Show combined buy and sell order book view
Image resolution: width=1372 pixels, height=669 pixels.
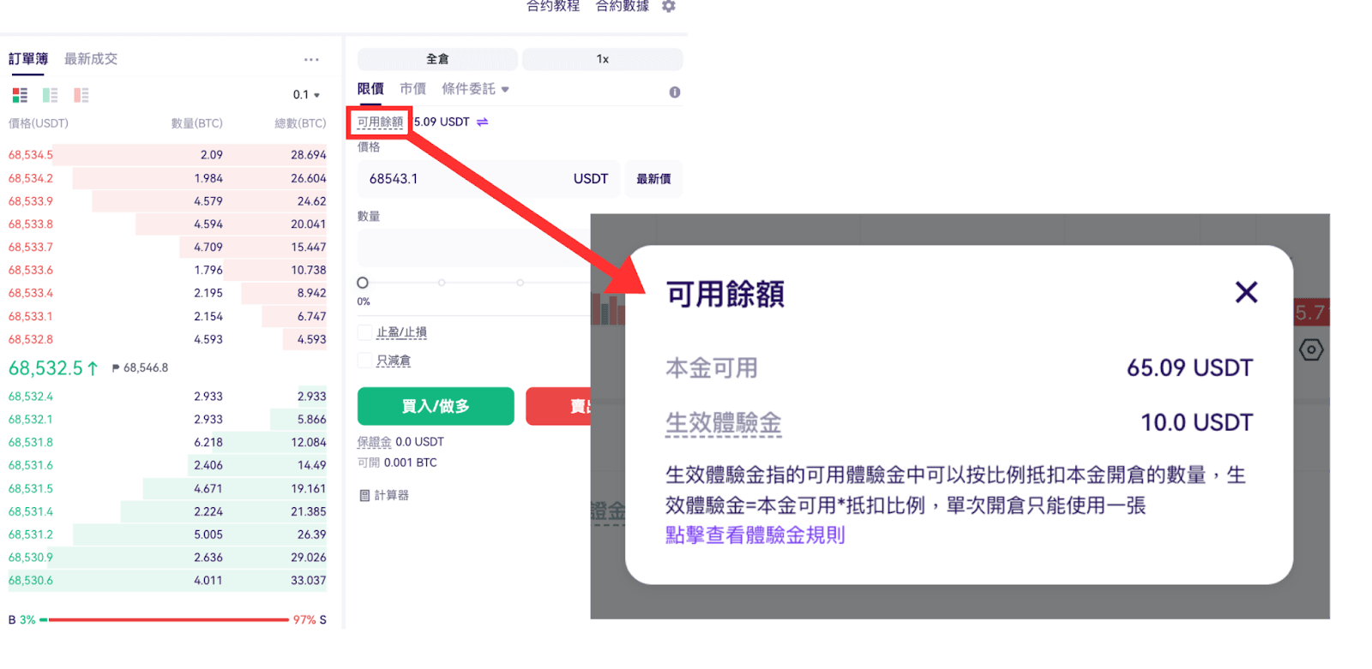(x=20, y=95)
